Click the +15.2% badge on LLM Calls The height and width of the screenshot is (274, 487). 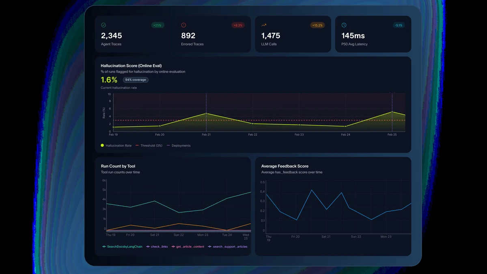[317, 25]
